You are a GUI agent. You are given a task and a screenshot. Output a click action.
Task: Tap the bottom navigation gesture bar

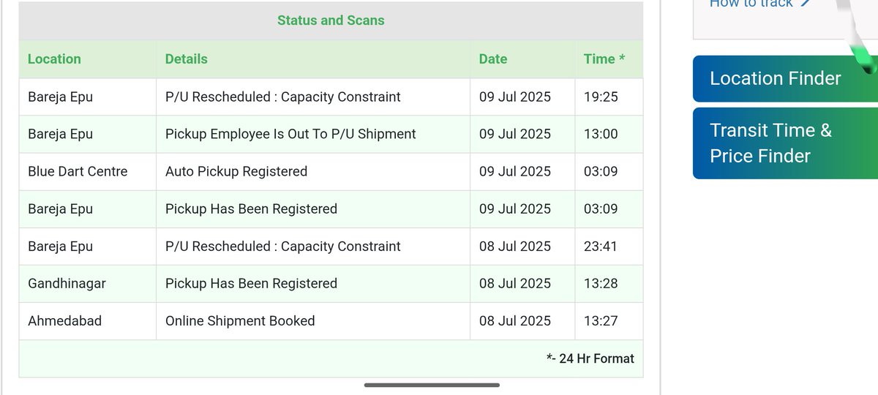(432, 385)
